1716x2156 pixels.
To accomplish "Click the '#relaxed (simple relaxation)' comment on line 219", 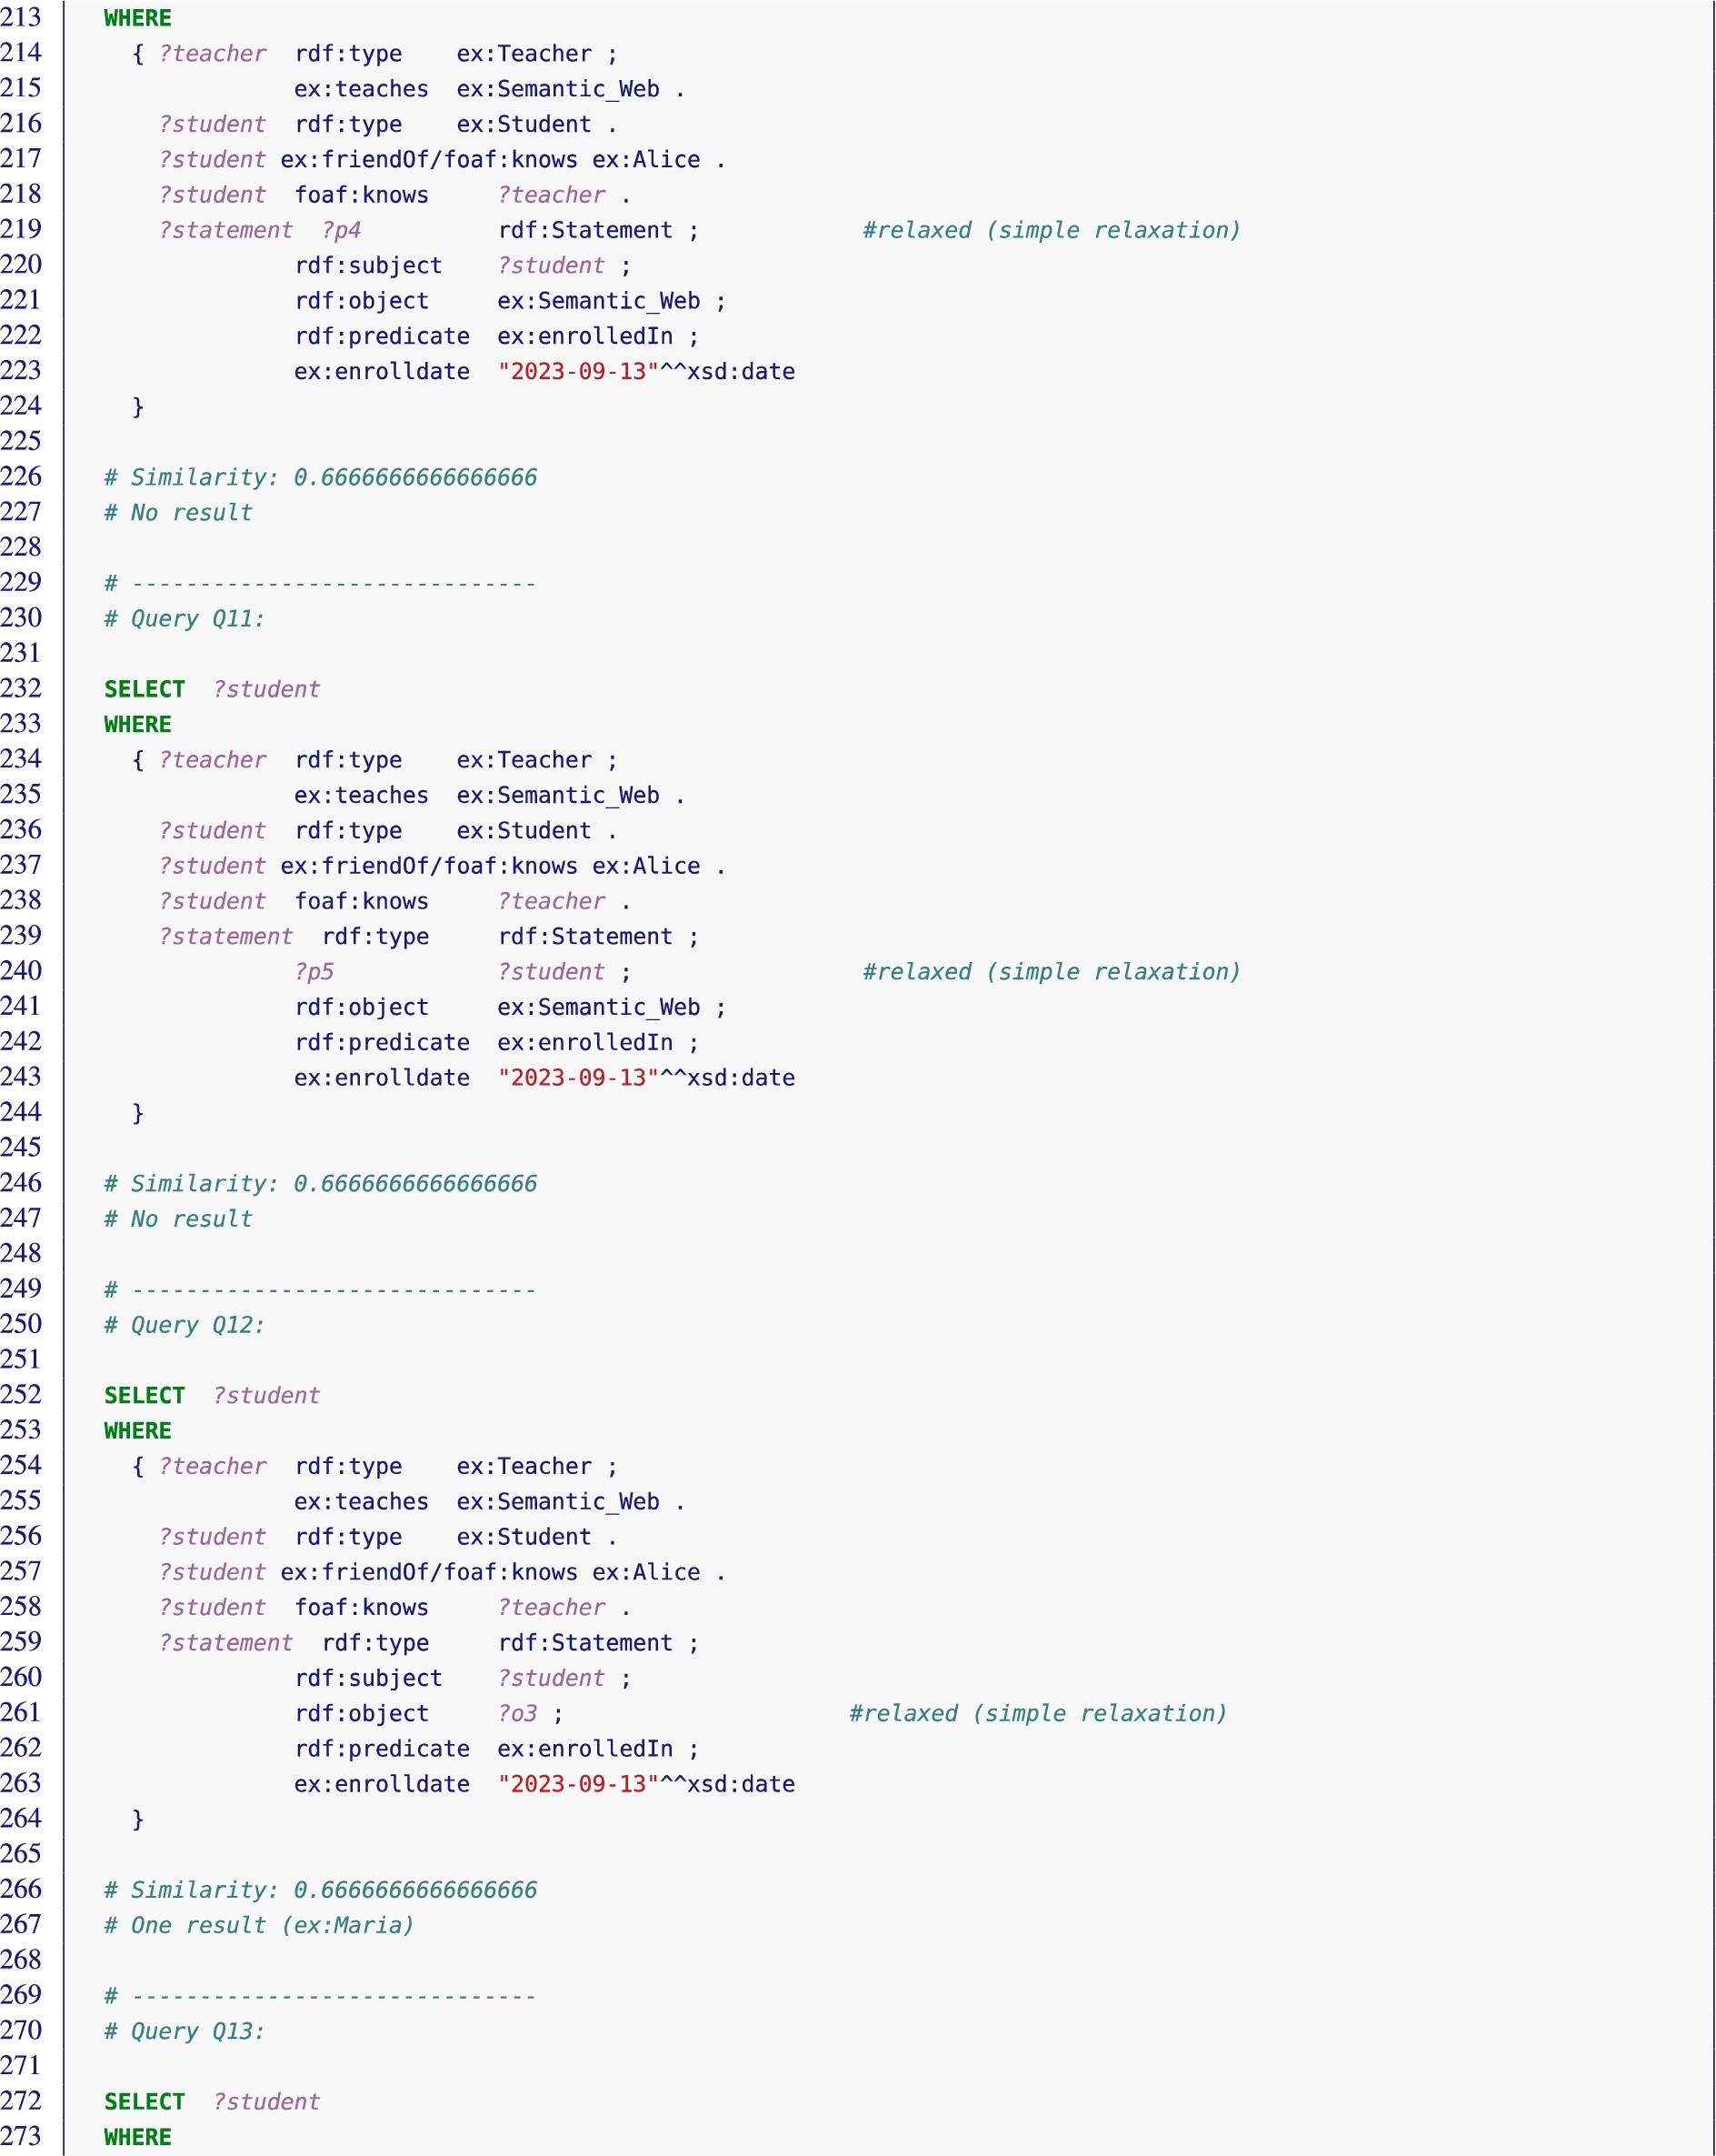I will point(1052,230).
